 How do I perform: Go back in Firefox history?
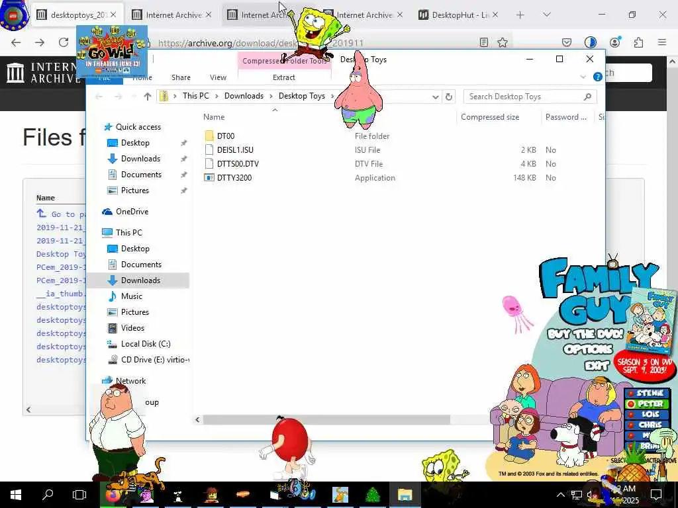(x=16, y=42)
